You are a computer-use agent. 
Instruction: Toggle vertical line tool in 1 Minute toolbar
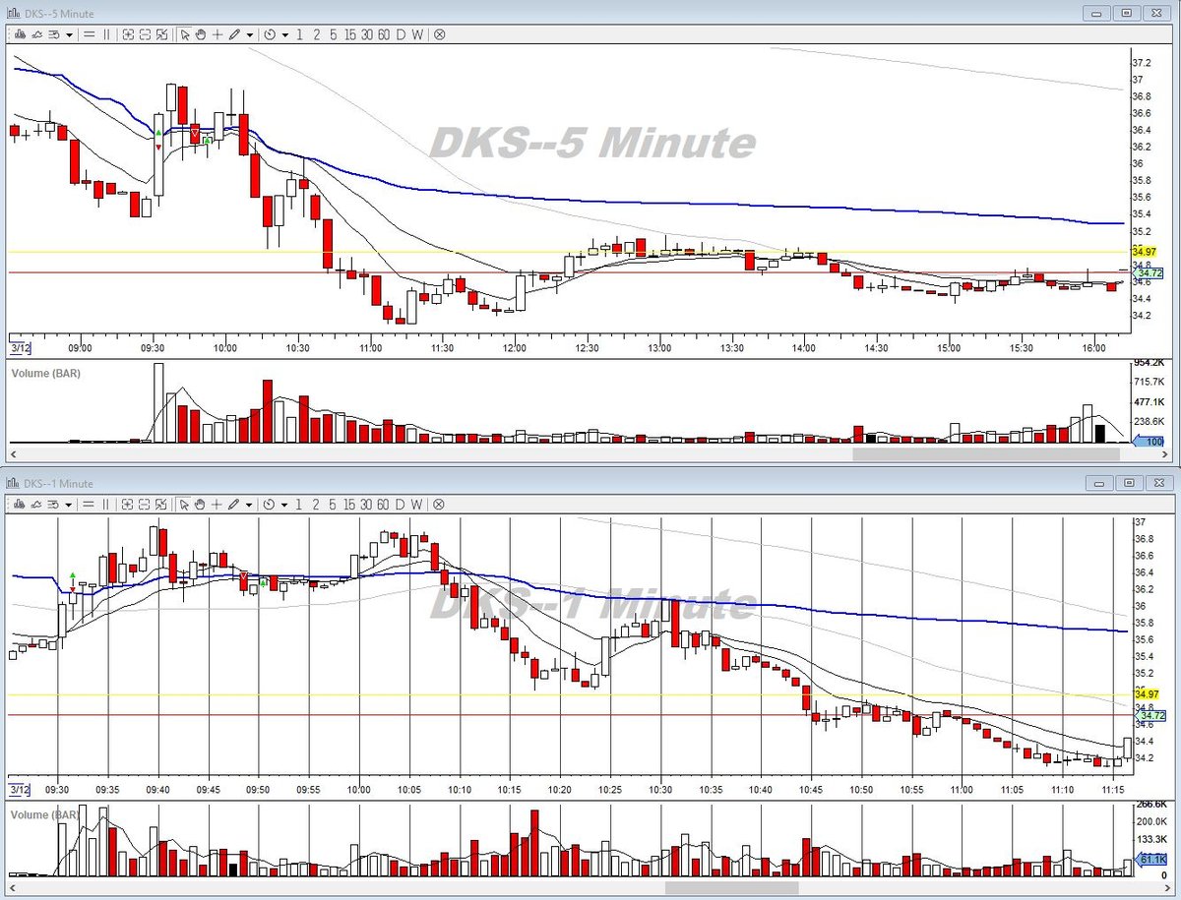tap(106, 504)
